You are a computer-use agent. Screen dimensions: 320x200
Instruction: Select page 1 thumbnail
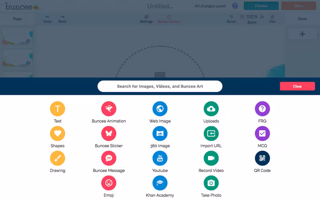(17, 37)
